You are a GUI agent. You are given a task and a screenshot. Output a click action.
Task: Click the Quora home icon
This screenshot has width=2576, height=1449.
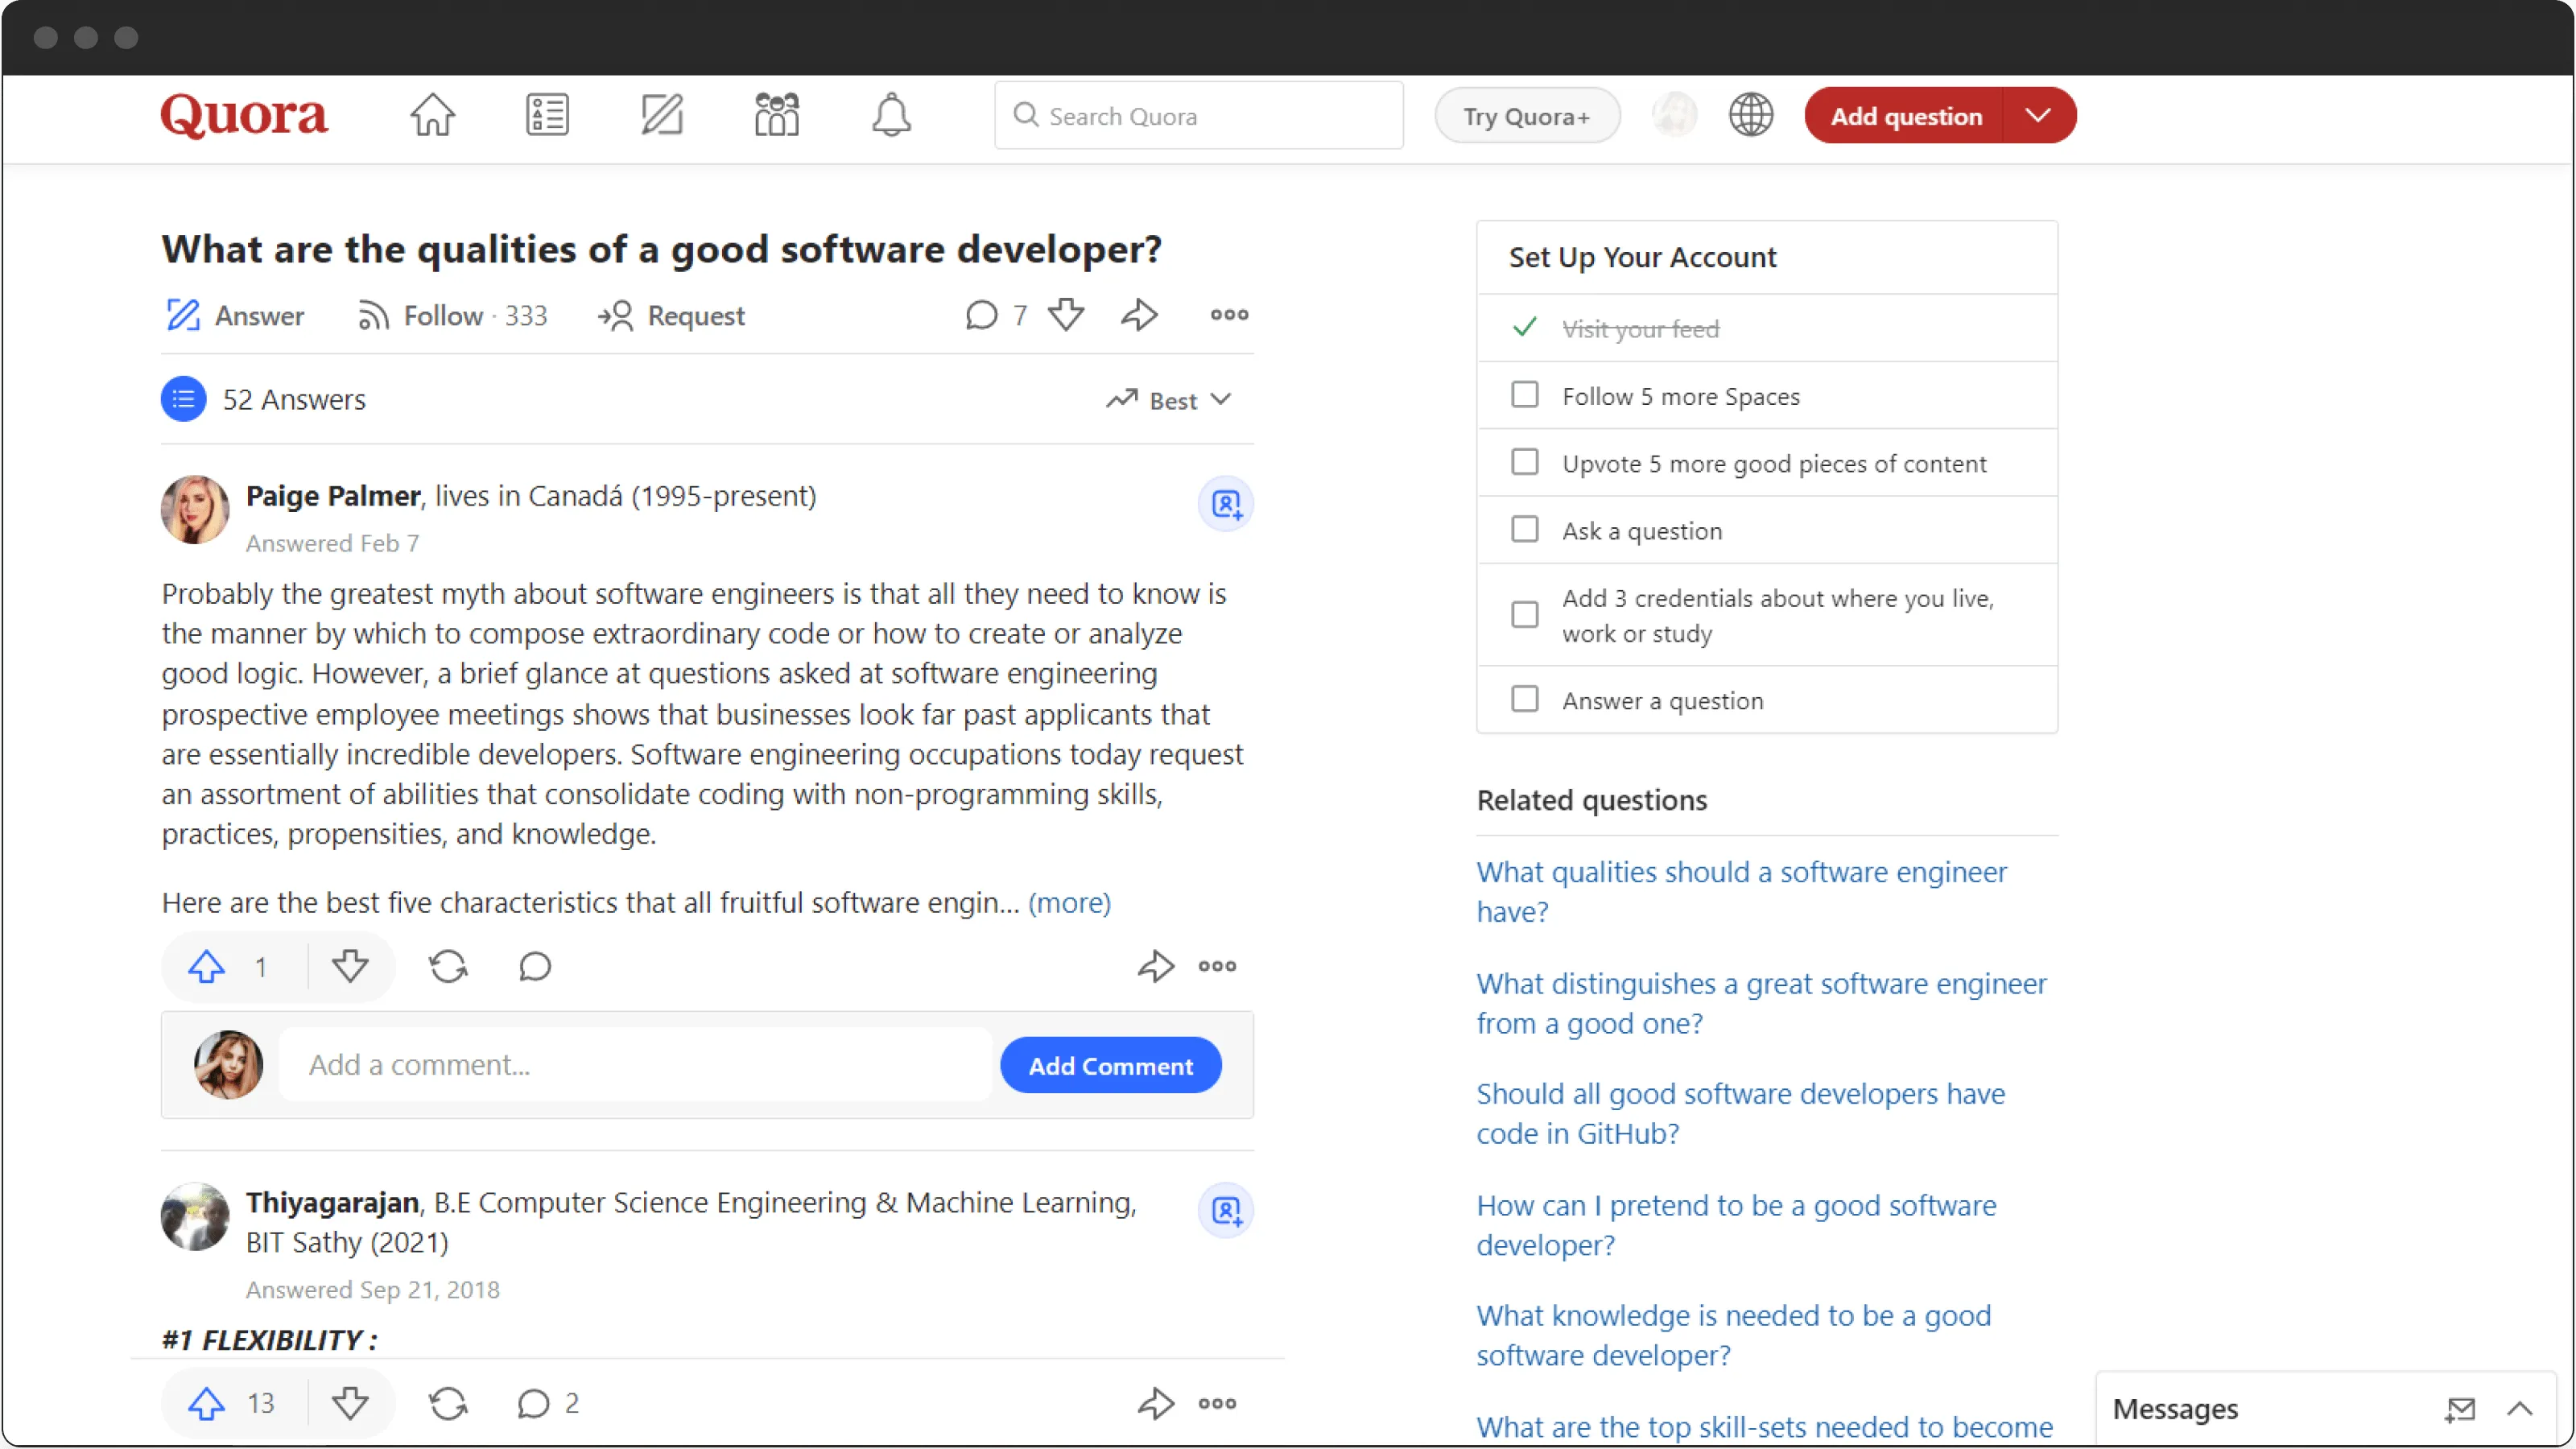tap(431, 115)
